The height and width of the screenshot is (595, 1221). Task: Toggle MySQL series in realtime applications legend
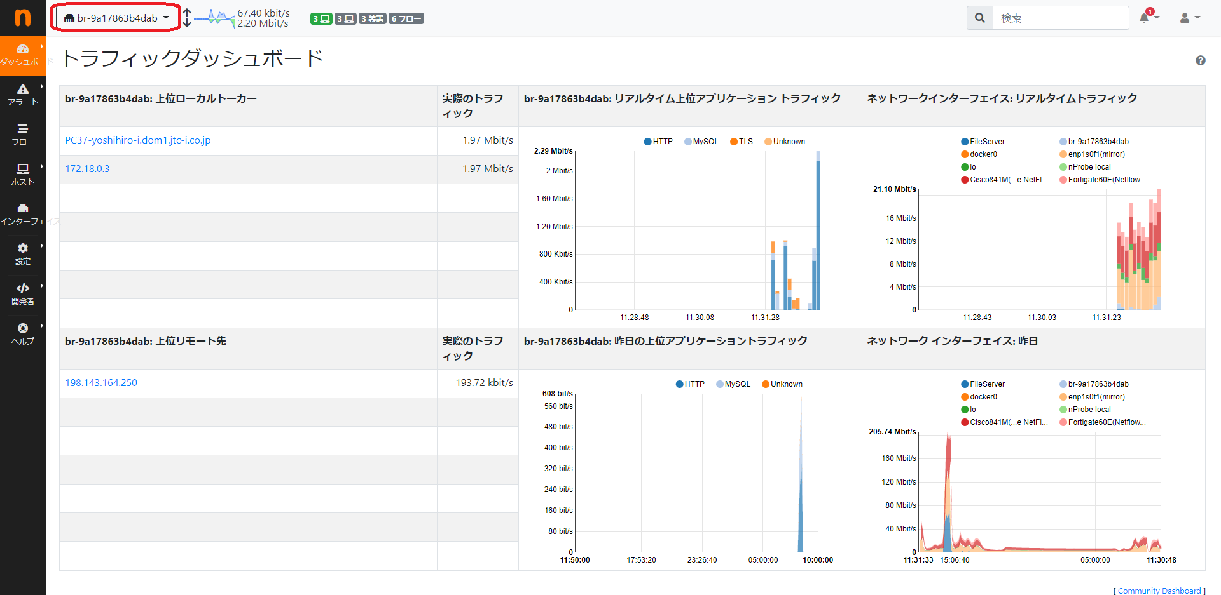[701, 142]
